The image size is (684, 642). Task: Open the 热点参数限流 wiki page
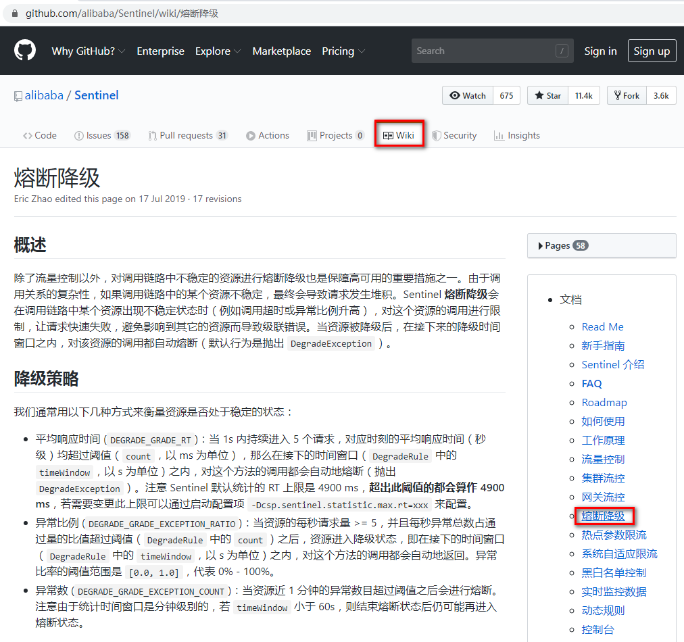[x=614, y=535]
